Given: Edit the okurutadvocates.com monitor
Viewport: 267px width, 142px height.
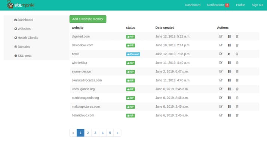Looking at the screenshot, I should tap(221, 80).
